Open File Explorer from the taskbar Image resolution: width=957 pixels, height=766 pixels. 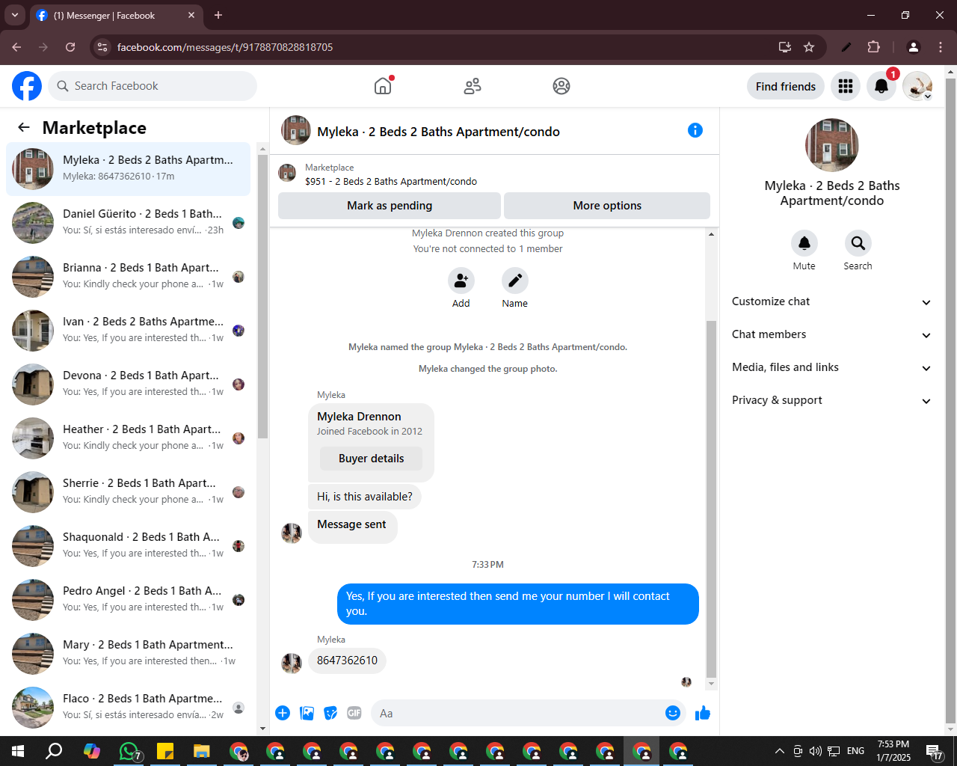coord(202,751)
